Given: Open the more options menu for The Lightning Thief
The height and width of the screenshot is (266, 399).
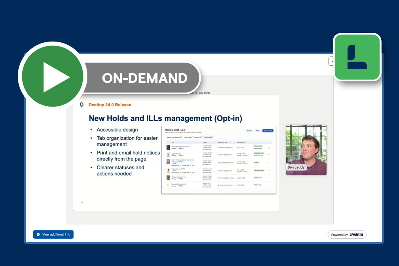Looking at the screenshot, I should [x=269, y=148].
